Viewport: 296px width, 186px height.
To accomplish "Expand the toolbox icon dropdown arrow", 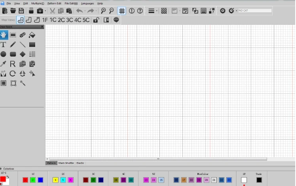I will [46, 11].
